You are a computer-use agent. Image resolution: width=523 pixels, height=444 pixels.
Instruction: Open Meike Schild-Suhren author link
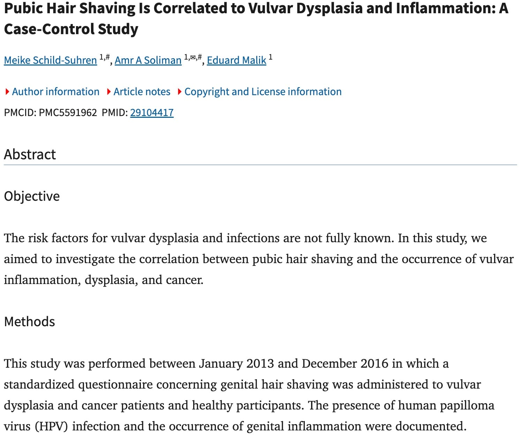(50, 60)
